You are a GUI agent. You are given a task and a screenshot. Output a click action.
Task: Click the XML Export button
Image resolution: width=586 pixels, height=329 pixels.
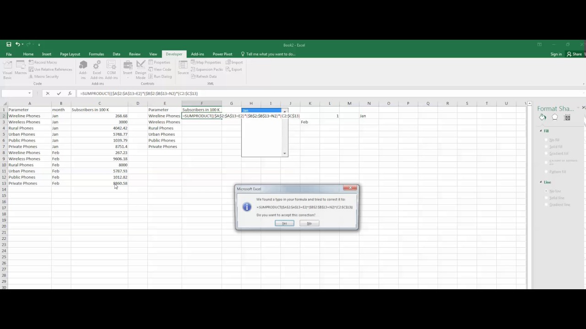point(234,69)
